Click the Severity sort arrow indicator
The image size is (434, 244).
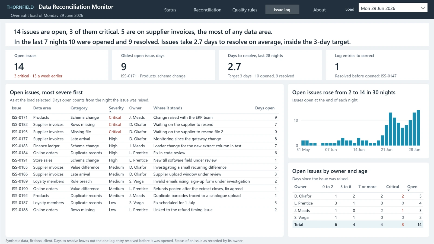(x=110, y=112)
